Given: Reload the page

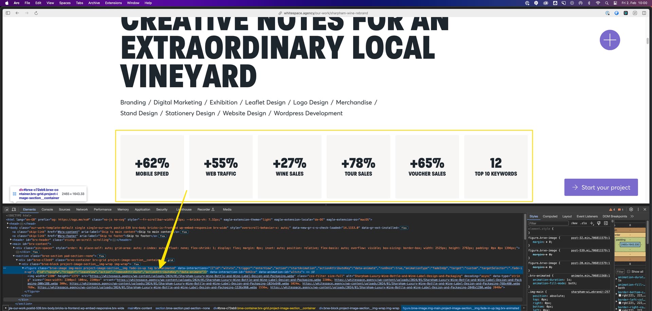Looking at the screenshot, I should [36, 13].
